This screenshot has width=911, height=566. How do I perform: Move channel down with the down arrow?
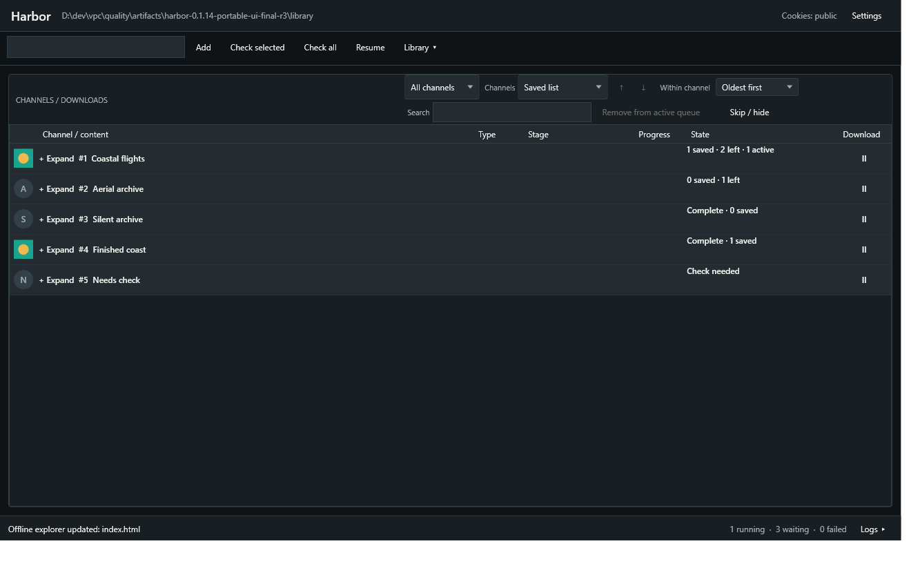click(643, 88)
